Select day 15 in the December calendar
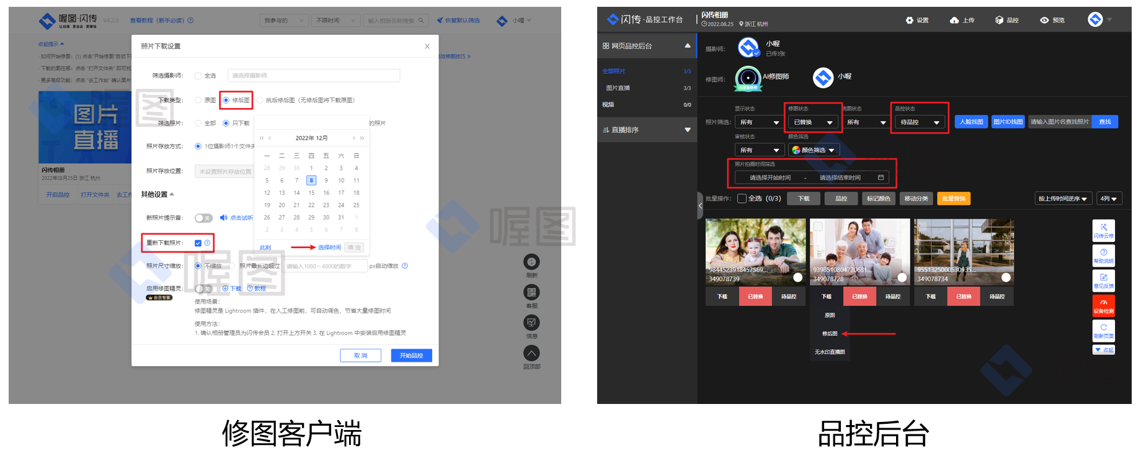The image size is (1141, 453). click(311, 193)
